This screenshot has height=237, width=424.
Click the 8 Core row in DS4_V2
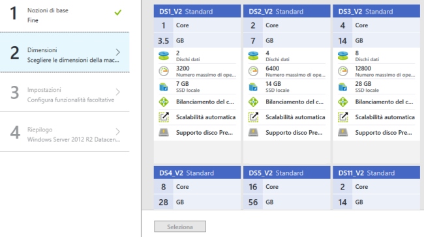[197, 186]
